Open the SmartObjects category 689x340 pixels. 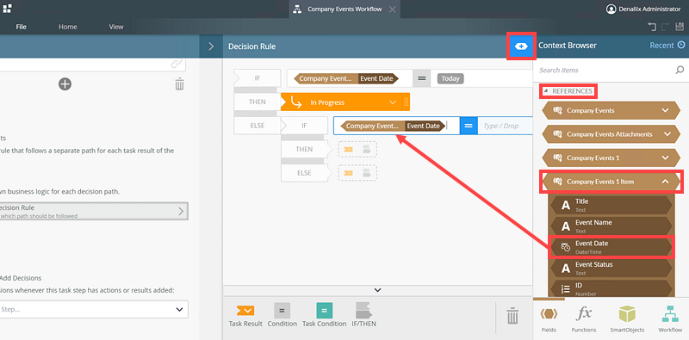627,319
